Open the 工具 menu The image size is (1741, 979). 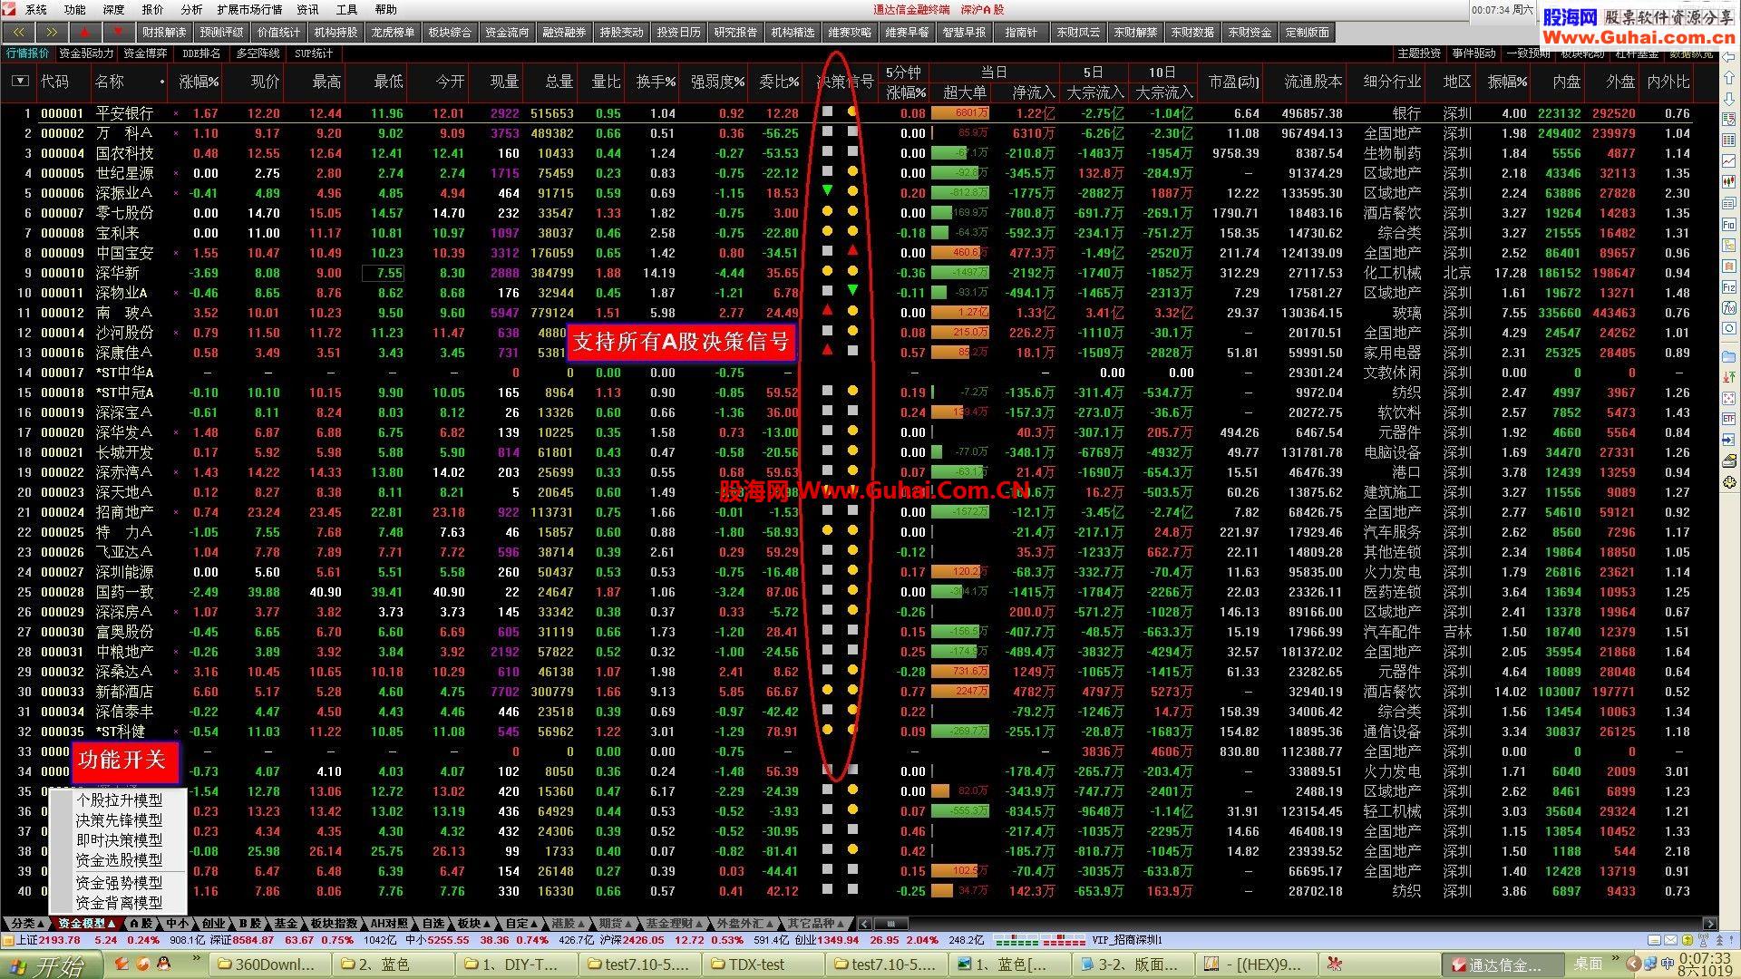346,9
